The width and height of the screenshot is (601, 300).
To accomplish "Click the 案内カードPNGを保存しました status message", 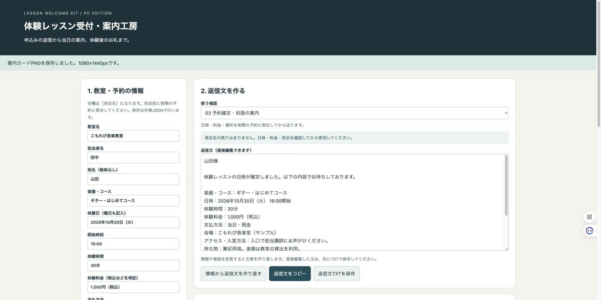I will pyautogui.click(x=63, y=63).
